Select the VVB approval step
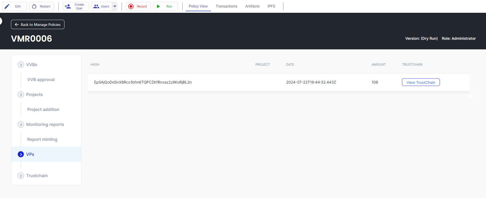This screenshot has width=486, height=198. click(x=41, y=80)
